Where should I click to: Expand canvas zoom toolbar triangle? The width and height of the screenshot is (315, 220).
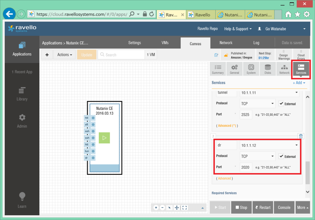[202, 208]
